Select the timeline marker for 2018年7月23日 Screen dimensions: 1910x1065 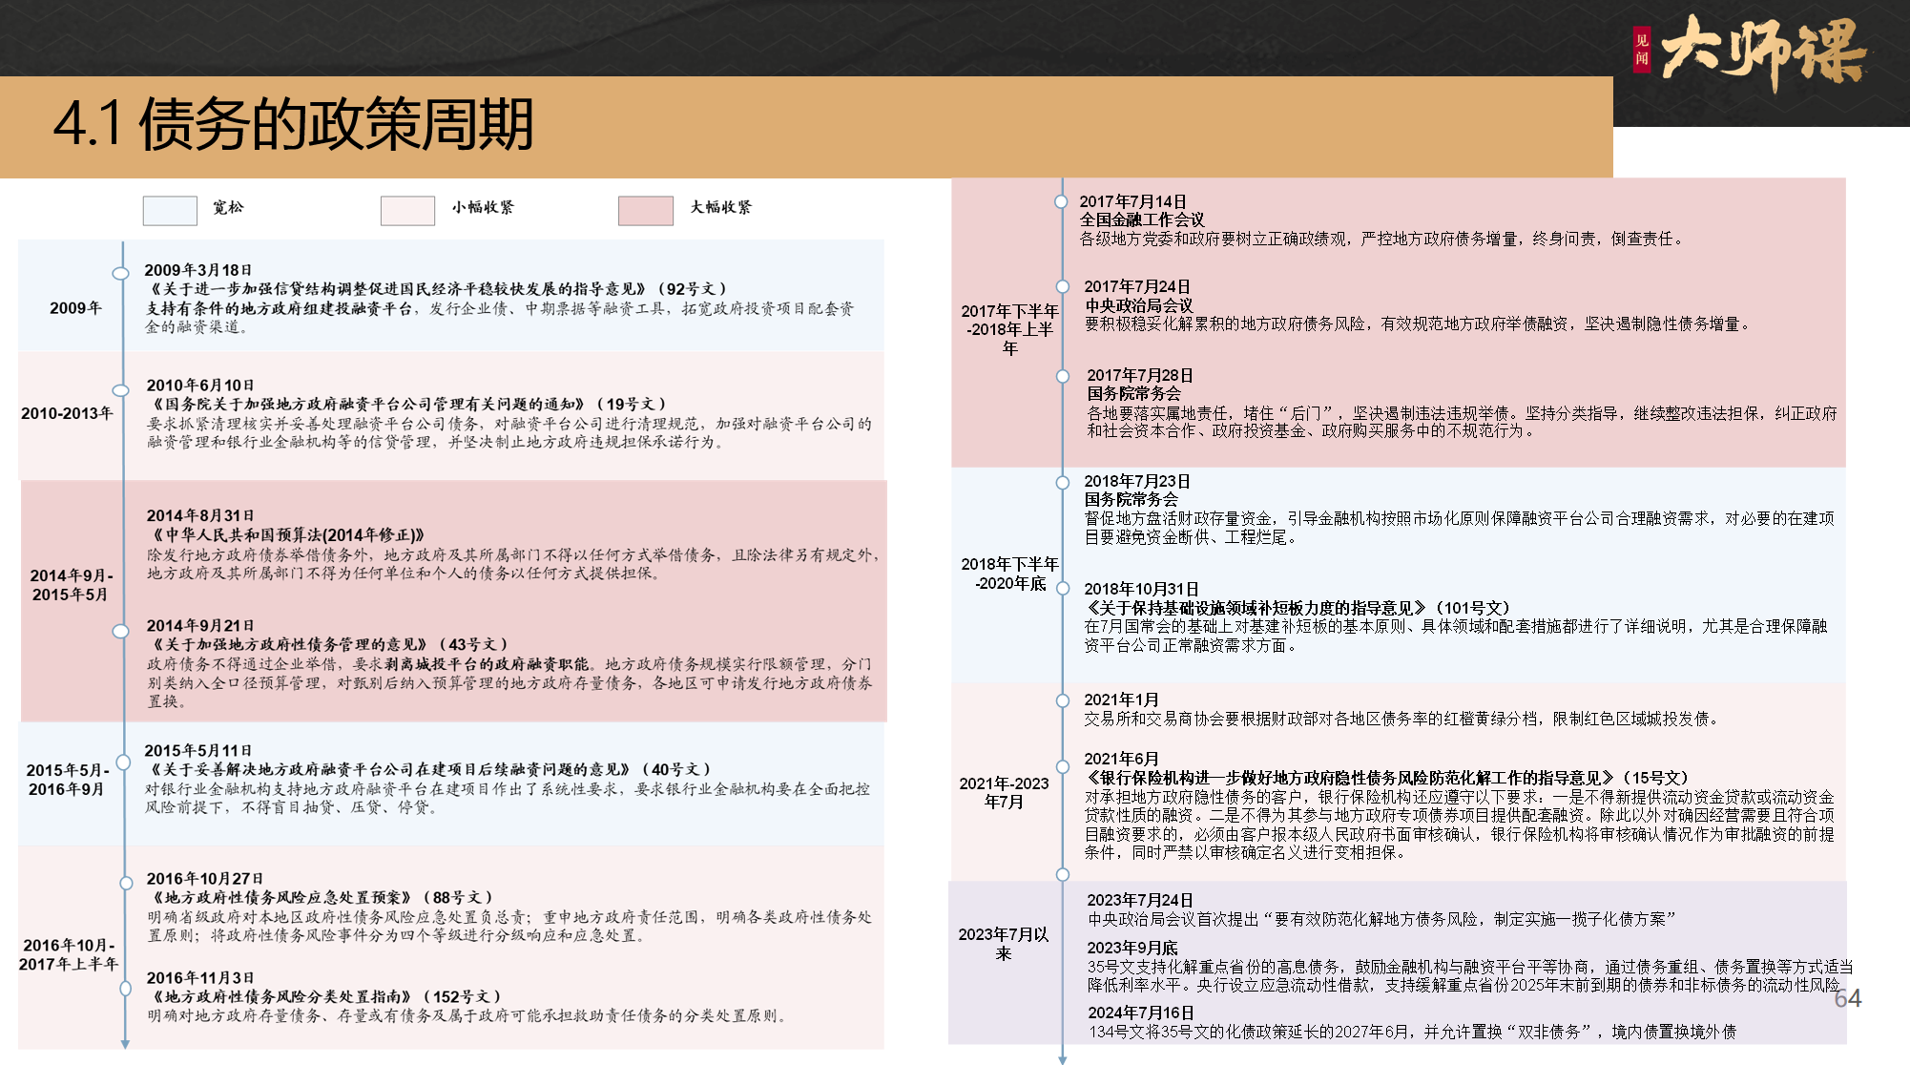tap(1062, 482)
